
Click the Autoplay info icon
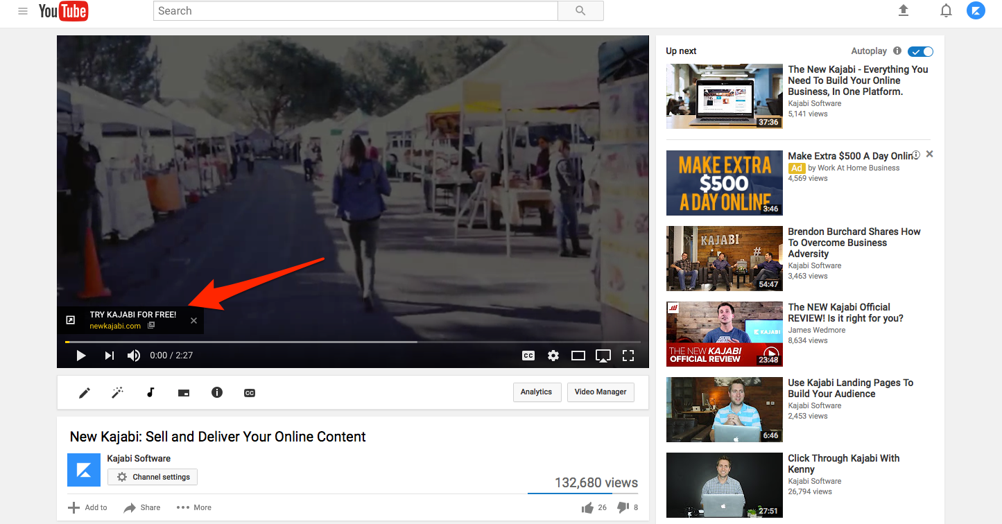coord(897,51)
